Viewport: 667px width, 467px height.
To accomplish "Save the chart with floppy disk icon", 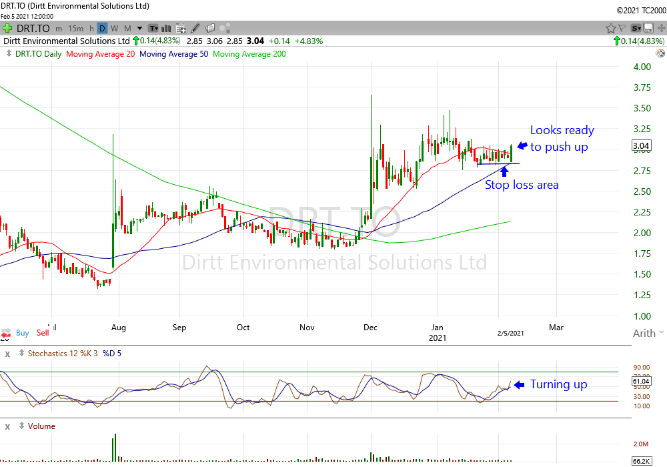I will click(648, 29).
